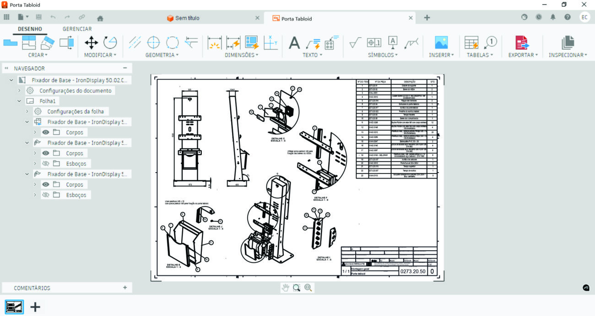Click the Insert Image icon
The width and height of the screenshot is (595, 316).
click(x=441, y=43)
